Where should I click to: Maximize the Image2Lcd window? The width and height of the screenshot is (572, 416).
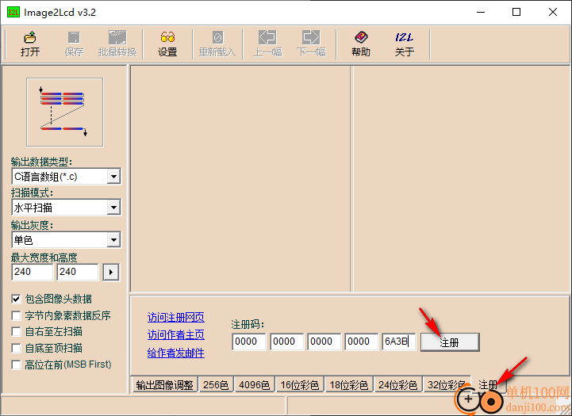(x=516, y=12)
